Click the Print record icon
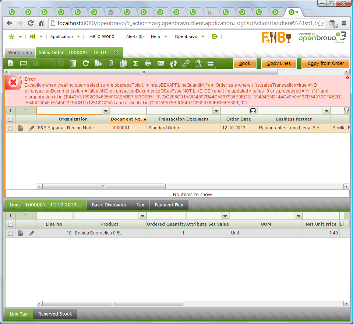 pyautogui.click(x=148, y=63)
